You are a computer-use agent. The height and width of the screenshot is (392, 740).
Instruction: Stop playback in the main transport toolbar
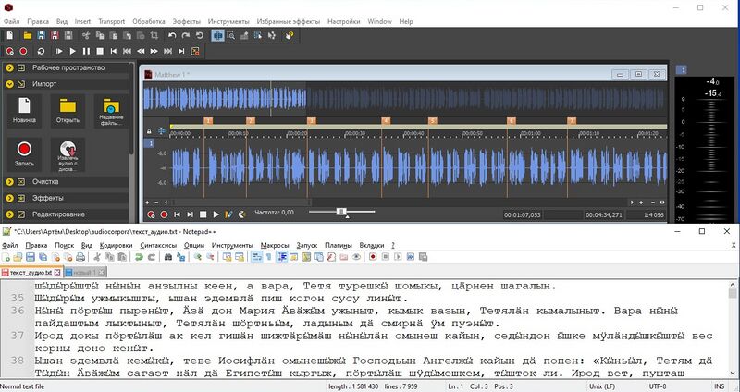100,51
